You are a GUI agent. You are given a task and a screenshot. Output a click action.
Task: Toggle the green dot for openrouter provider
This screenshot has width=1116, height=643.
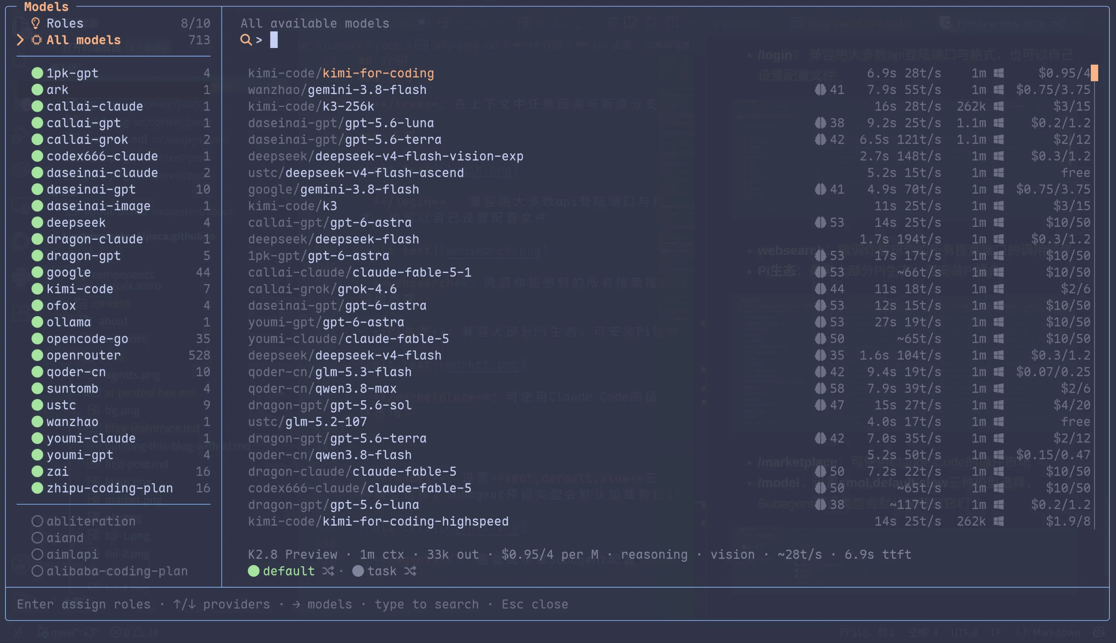[37, 355]
